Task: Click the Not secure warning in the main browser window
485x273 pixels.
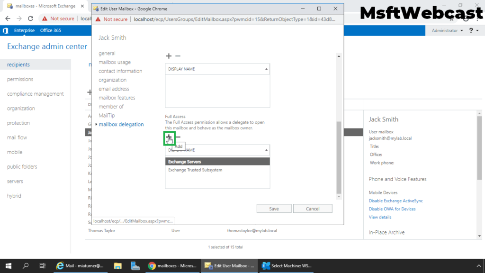Action: [58, 18]
